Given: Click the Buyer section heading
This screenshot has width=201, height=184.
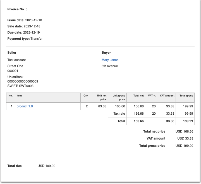Looking at the screenshot, I should coord(106,53).
